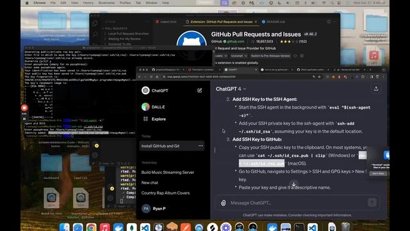This screenshot has height=231, width=410.
Task: Open the ChatGPT 4 model dropdown
Action: point(231,89)
